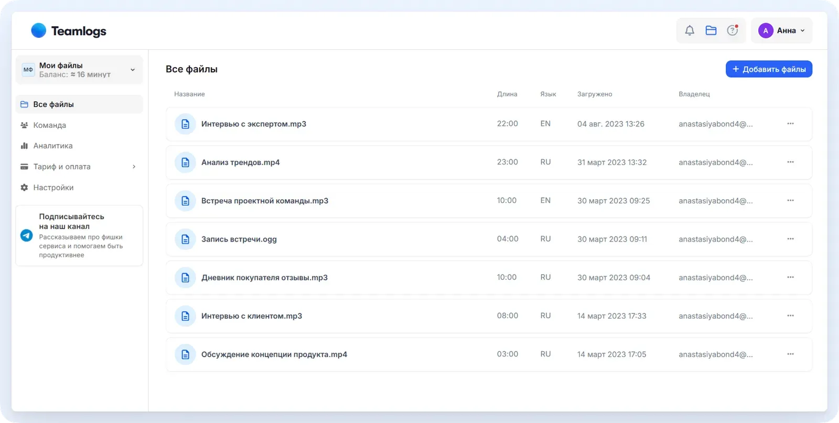The image size is (839, 423).
Task: Open more options for Обсуждение концепции продукта.mp4
Action: pos(790,354)
